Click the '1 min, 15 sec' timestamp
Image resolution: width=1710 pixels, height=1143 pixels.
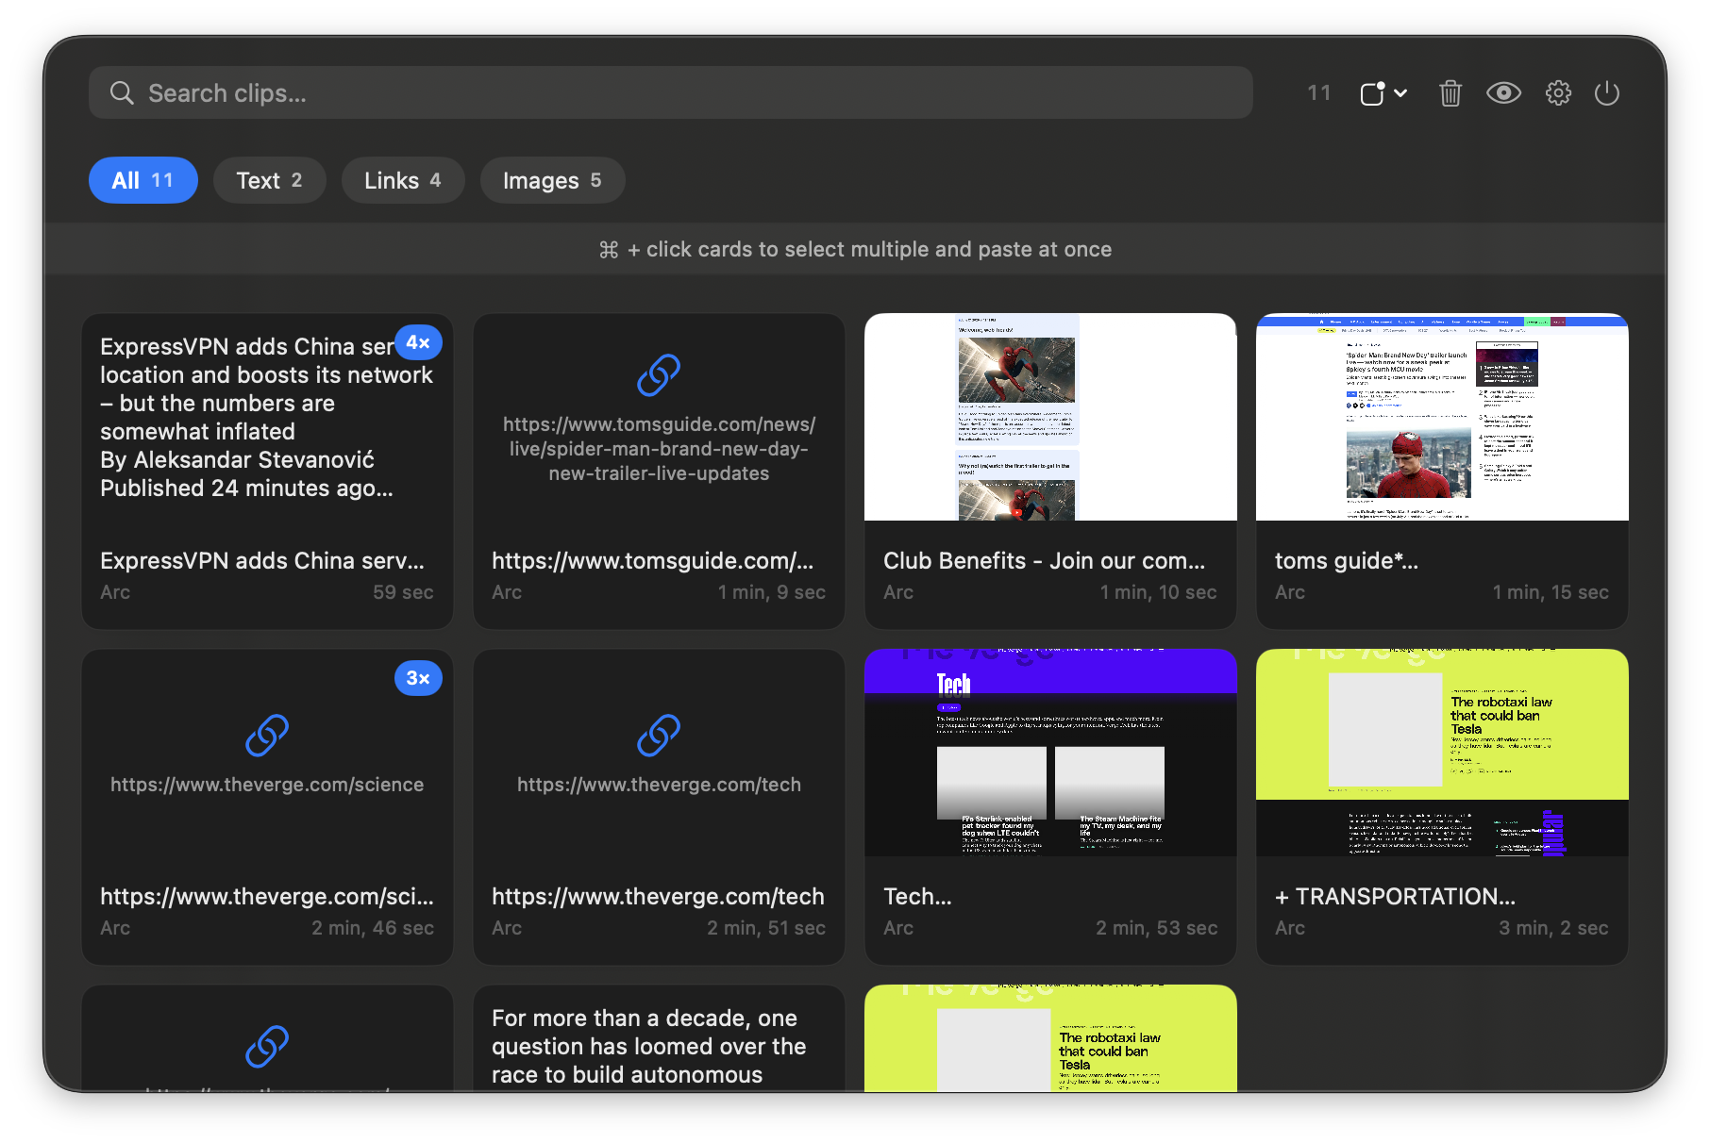1551,592
